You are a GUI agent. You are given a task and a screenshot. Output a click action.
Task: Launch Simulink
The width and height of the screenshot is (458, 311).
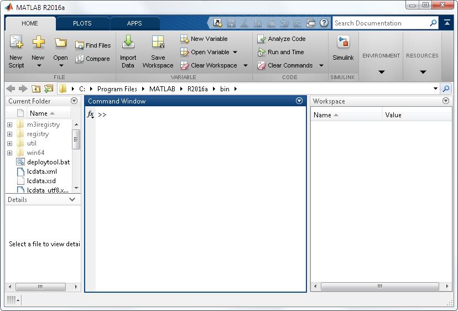click(343, 48)
